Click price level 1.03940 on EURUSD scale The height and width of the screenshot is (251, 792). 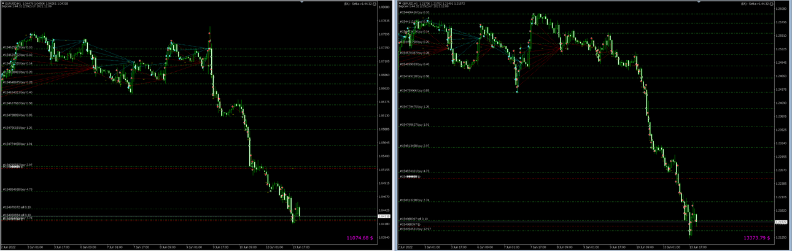[x=385, y=237]
